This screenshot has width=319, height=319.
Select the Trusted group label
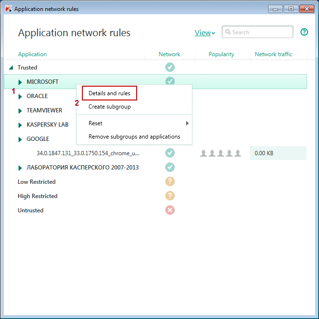(27, 68)
